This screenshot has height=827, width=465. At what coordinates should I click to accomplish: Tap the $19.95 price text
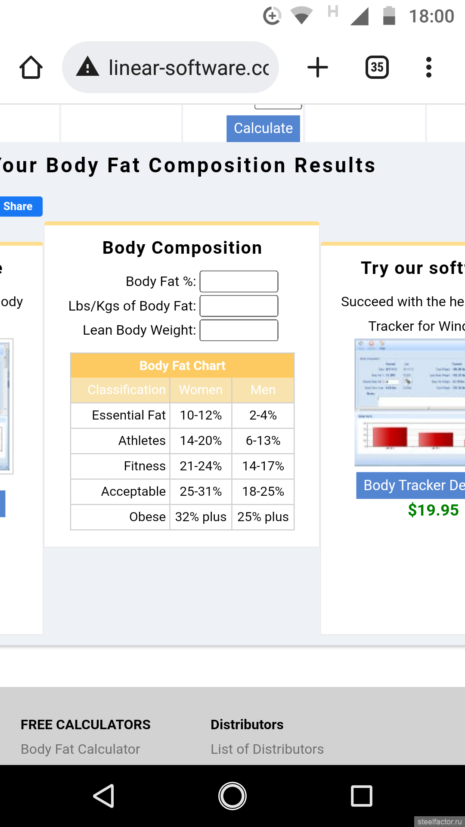pos(433,510)
